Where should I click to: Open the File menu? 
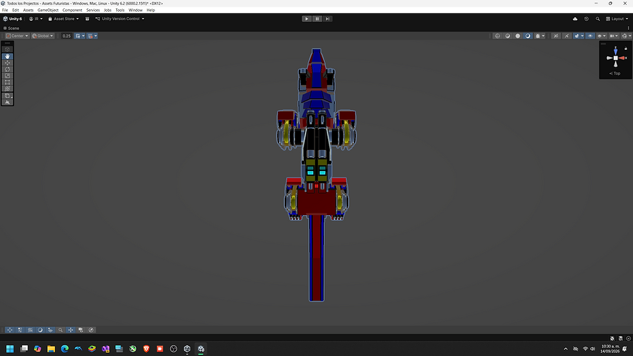[5, 10]
